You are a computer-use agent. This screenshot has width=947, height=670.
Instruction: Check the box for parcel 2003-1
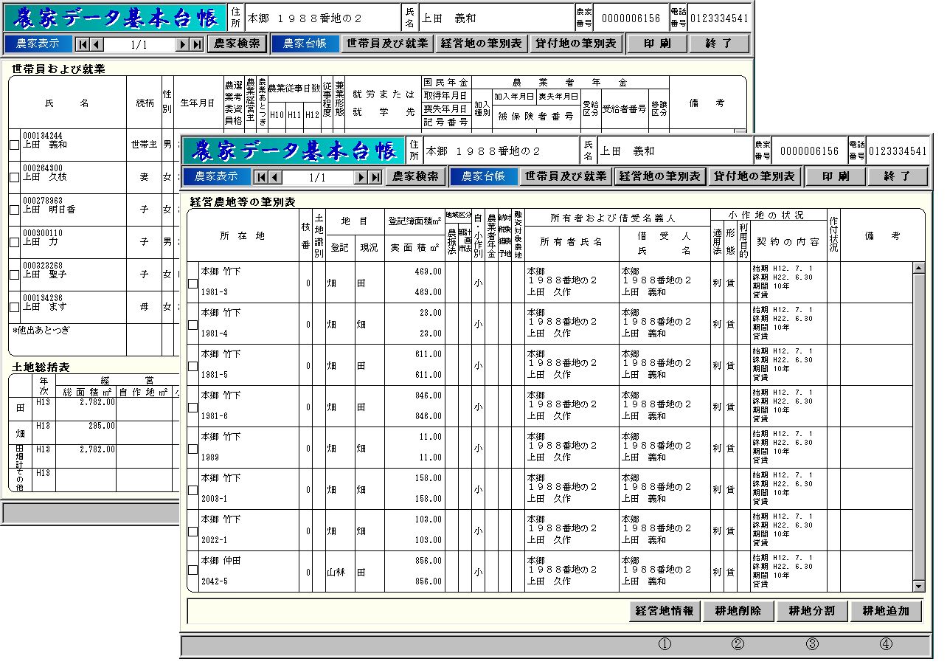click(192, 490)
